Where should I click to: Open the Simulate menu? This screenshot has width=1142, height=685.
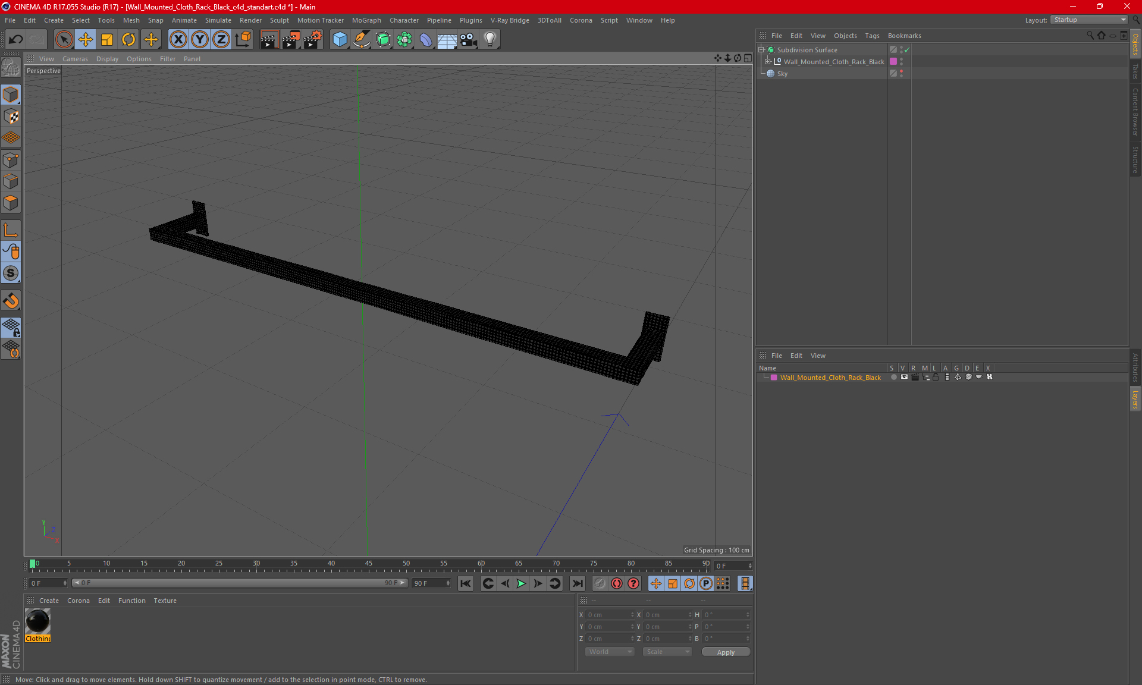pyautogui.click(x=218, y=20)
